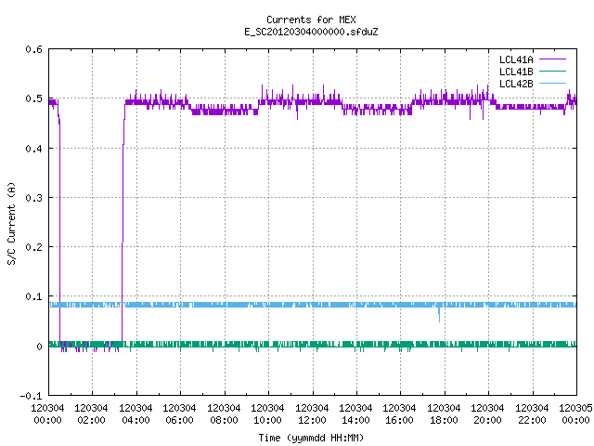
Task: Click the x-axis label 'Time (yymmdd HH:MM)'
Action: pos(311,438)
